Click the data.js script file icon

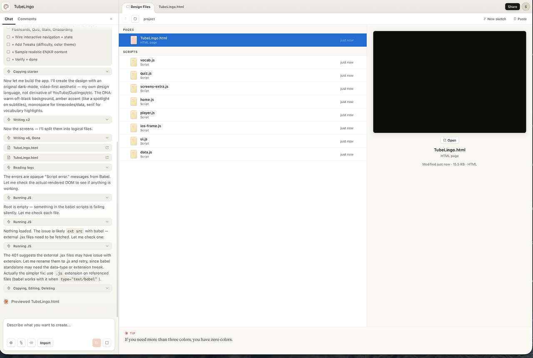click(134, 154)
